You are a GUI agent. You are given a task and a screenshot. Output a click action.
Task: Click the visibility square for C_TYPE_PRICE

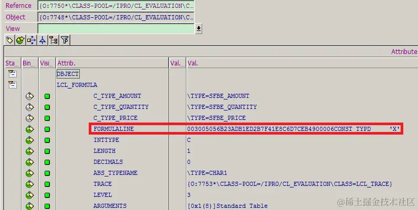coord(47,118)
